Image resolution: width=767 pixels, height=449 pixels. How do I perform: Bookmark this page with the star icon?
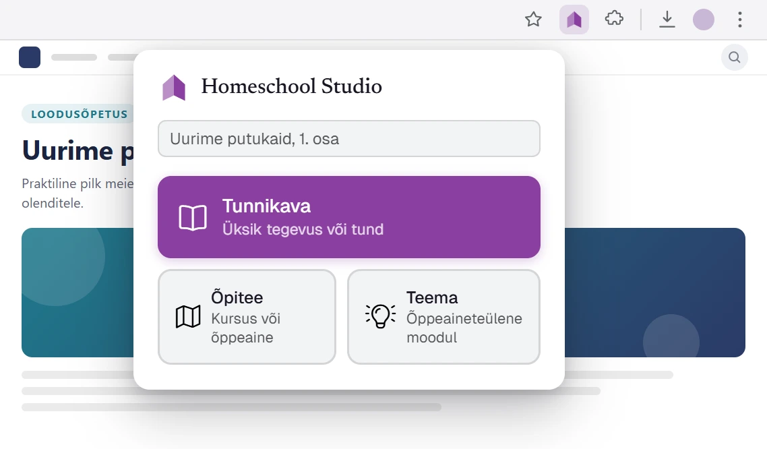pyautogui.click(x=533, y=20)
